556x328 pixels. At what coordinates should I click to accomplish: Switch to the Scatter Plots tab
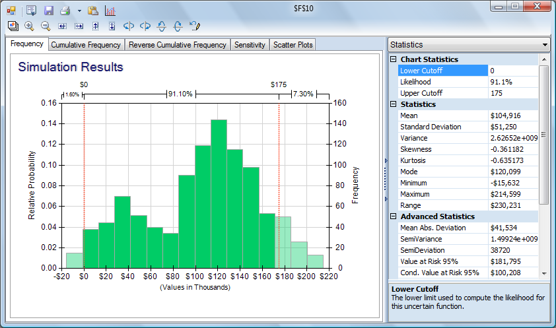point(294,45)
